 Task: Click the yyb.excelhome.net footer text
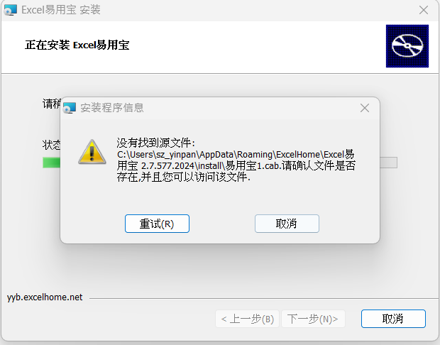tap(45, 297)
